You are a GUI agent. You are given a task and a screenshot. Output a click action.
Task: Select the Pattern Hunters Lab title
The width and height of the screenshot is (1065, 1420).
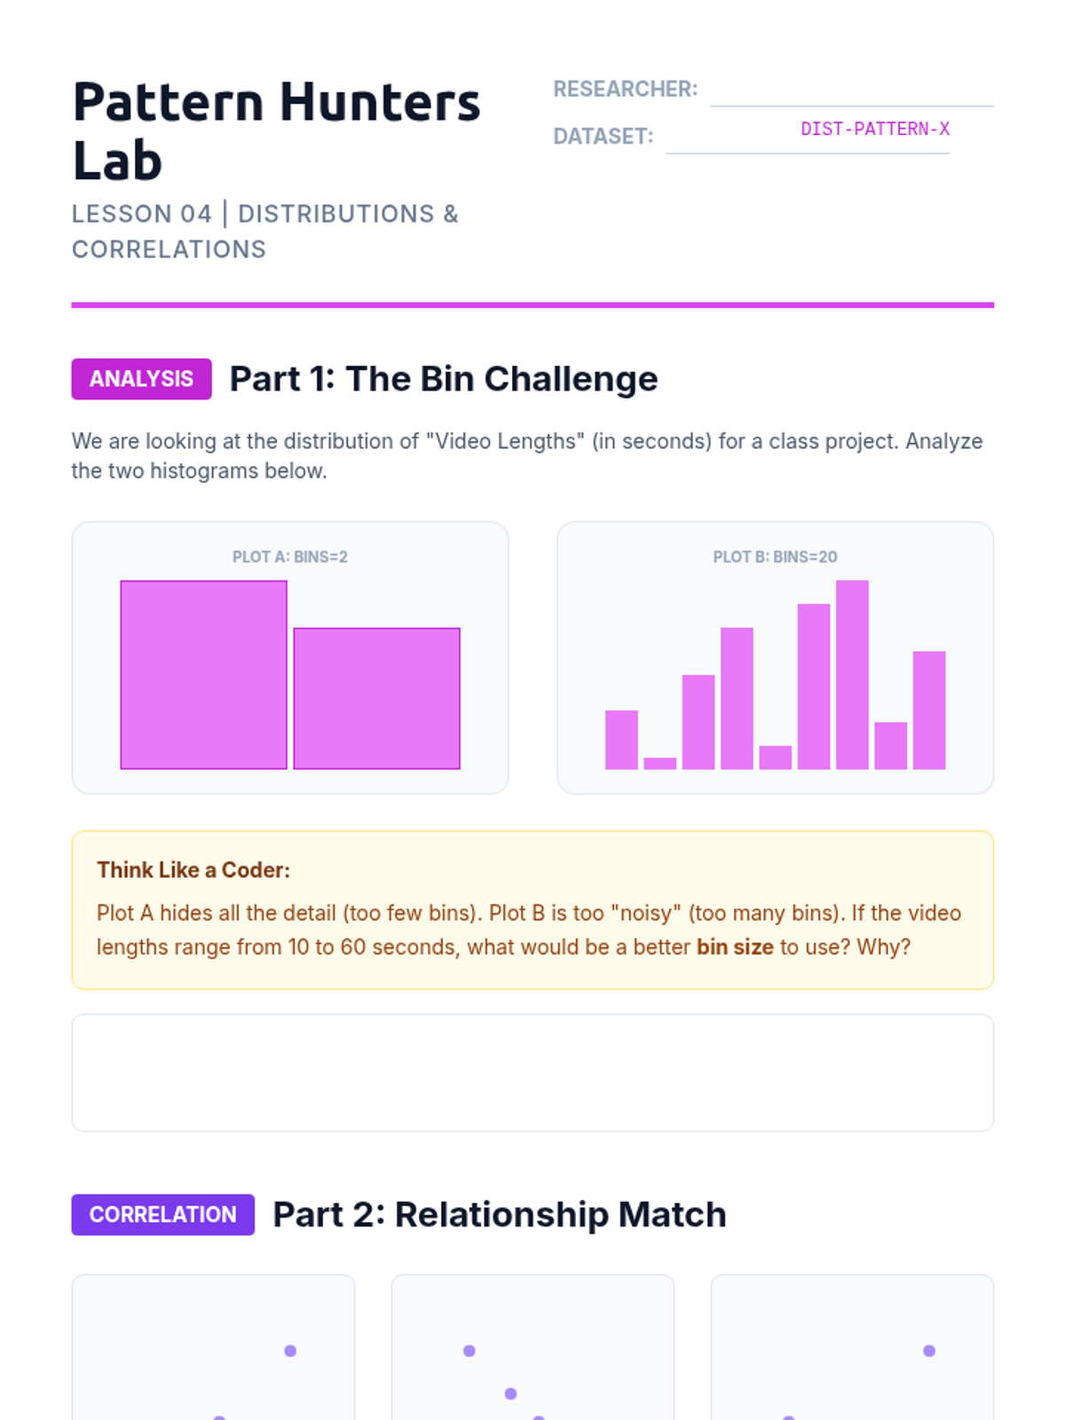click(276, 130)
